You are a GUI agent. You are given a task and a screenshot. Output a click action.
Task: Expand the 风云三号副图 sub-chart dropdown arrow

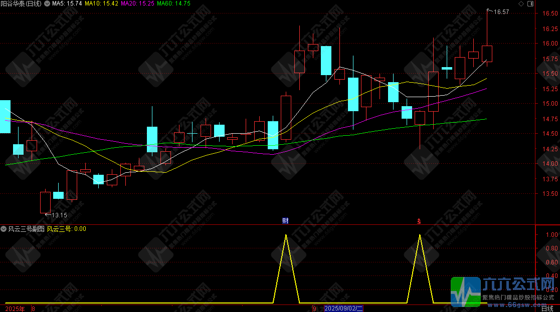point(4,229)
